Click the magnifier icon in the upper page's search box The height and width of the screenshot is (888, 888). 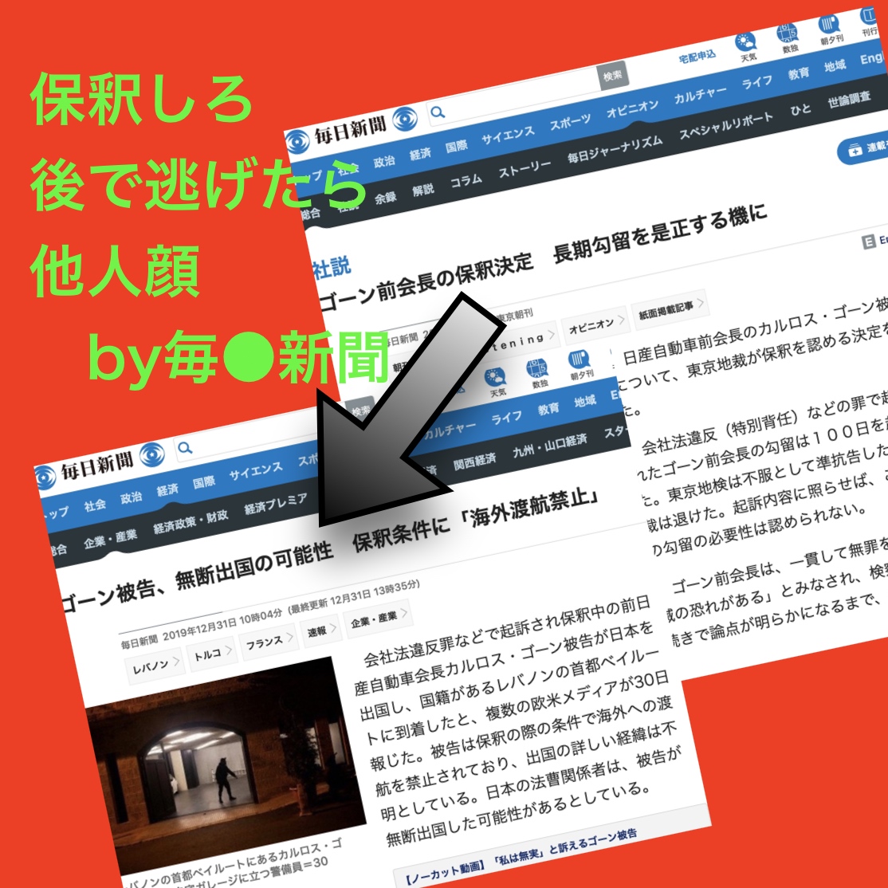point(438,112)
